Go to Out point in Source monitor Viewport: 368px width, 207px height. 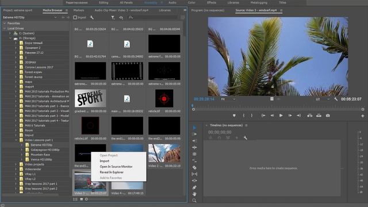(x=299, y=116)
